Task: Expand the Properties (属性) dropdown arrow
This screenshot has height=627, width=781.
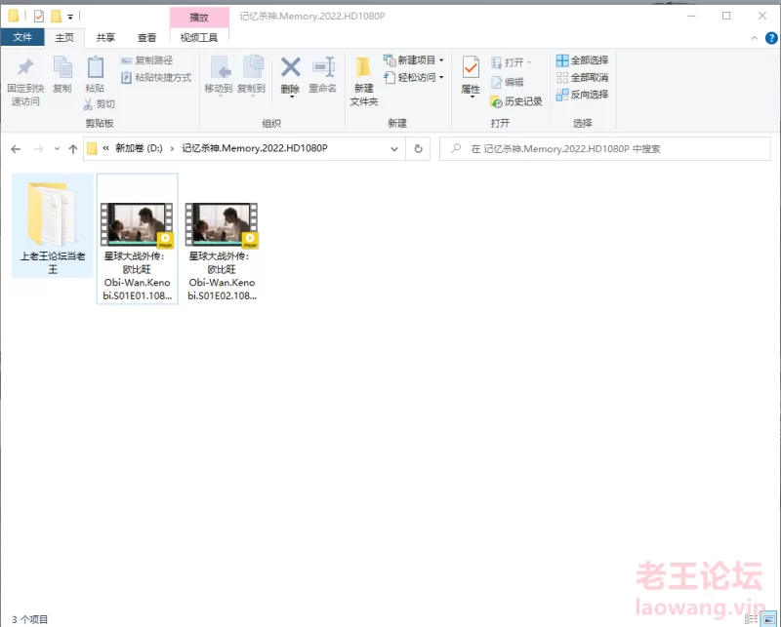Action: point(472,98)
